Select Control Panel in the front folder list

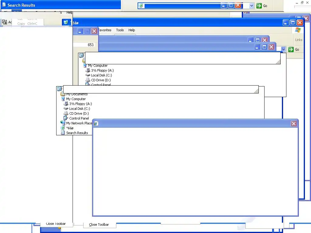pos(79,118)
